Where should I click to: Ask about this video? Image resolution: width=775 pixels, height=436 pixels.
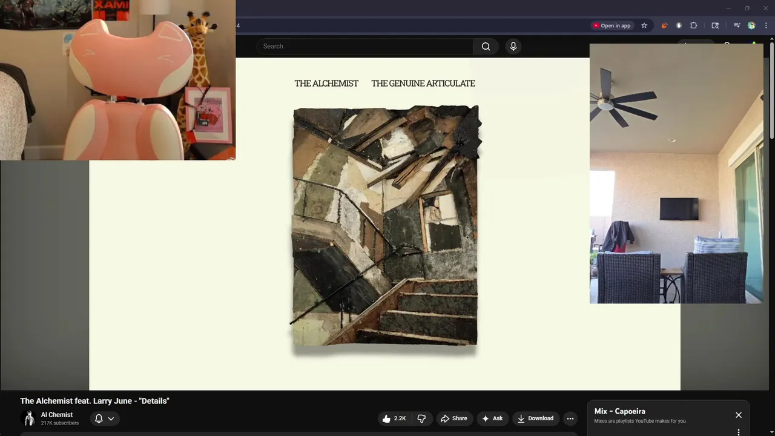point(492,418)
